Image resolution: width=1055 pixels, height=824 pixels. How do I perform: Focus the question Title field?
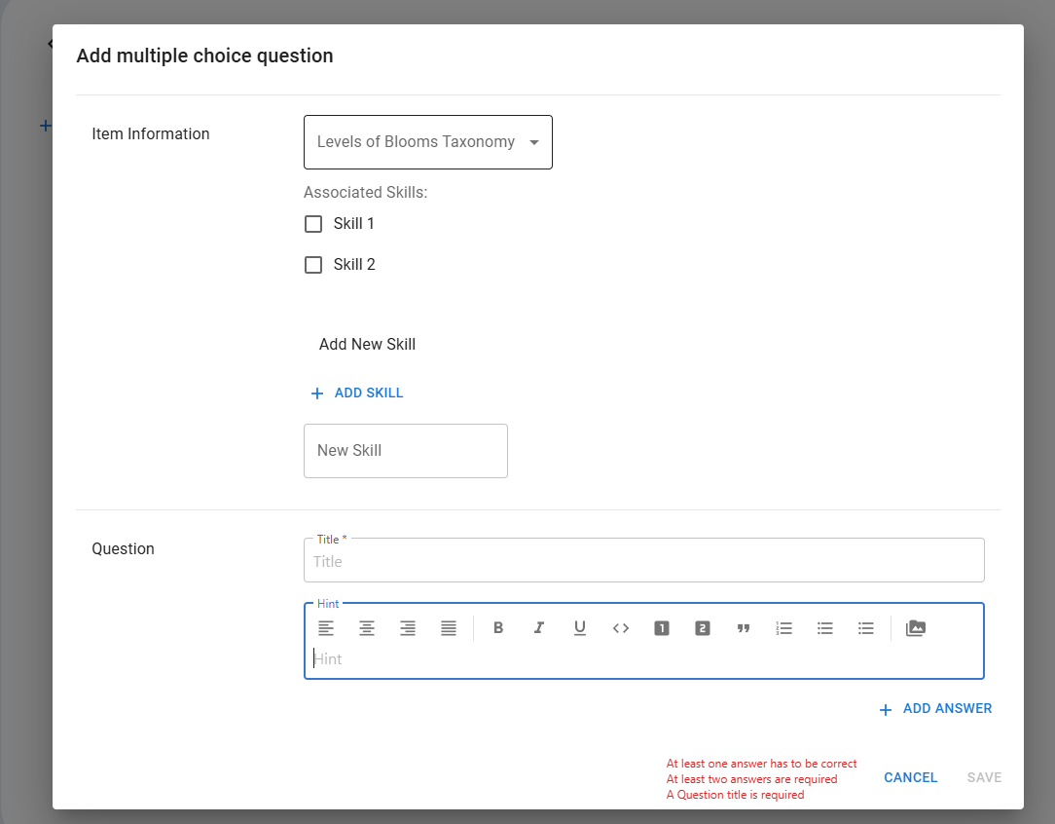(x=644, y=560)
